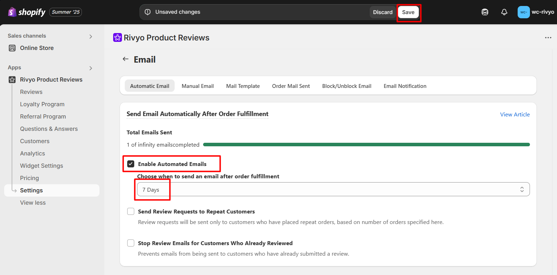The height and width of the screenshot is (275, 557).
Task: Discard the unsaved changes
Action: 383,12
